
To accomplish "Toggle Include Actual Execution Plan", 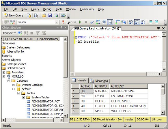I will tap(117, 22).
